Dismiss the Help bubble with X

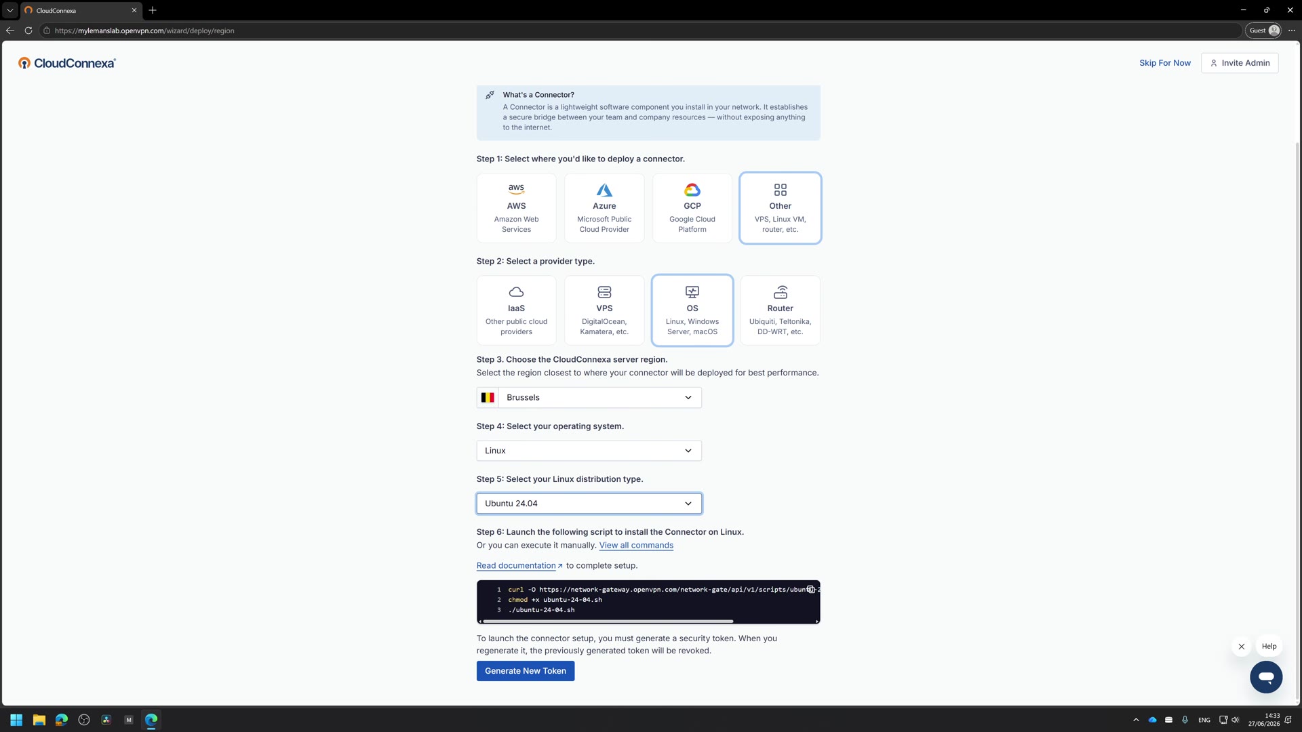1241,647
